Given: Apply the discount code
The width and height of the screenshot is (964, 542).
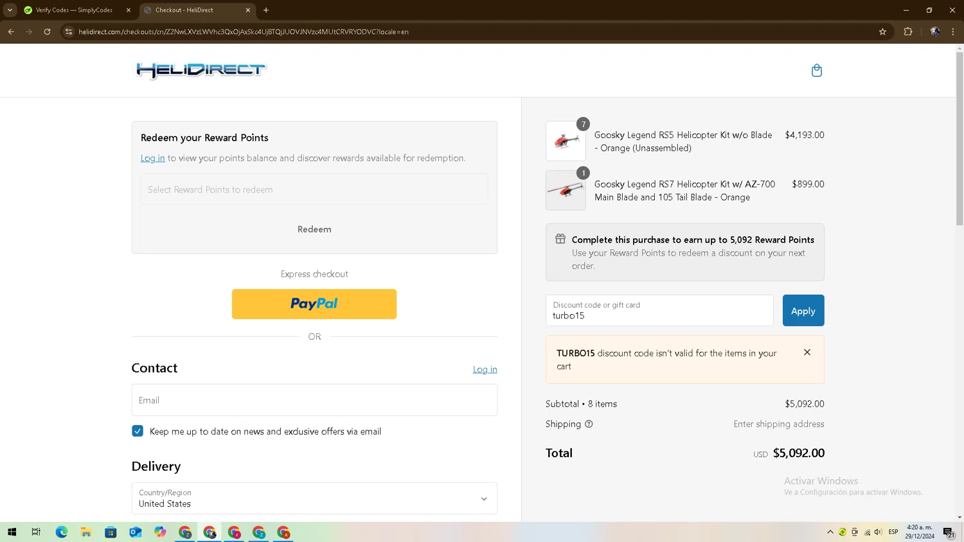Looking at the screenshot, I should (803, 311).
